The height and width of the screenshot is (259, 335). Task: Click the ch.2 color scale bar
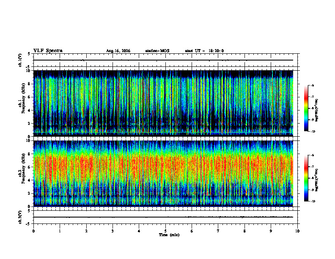pyautogui.click(x=306, y=178)
